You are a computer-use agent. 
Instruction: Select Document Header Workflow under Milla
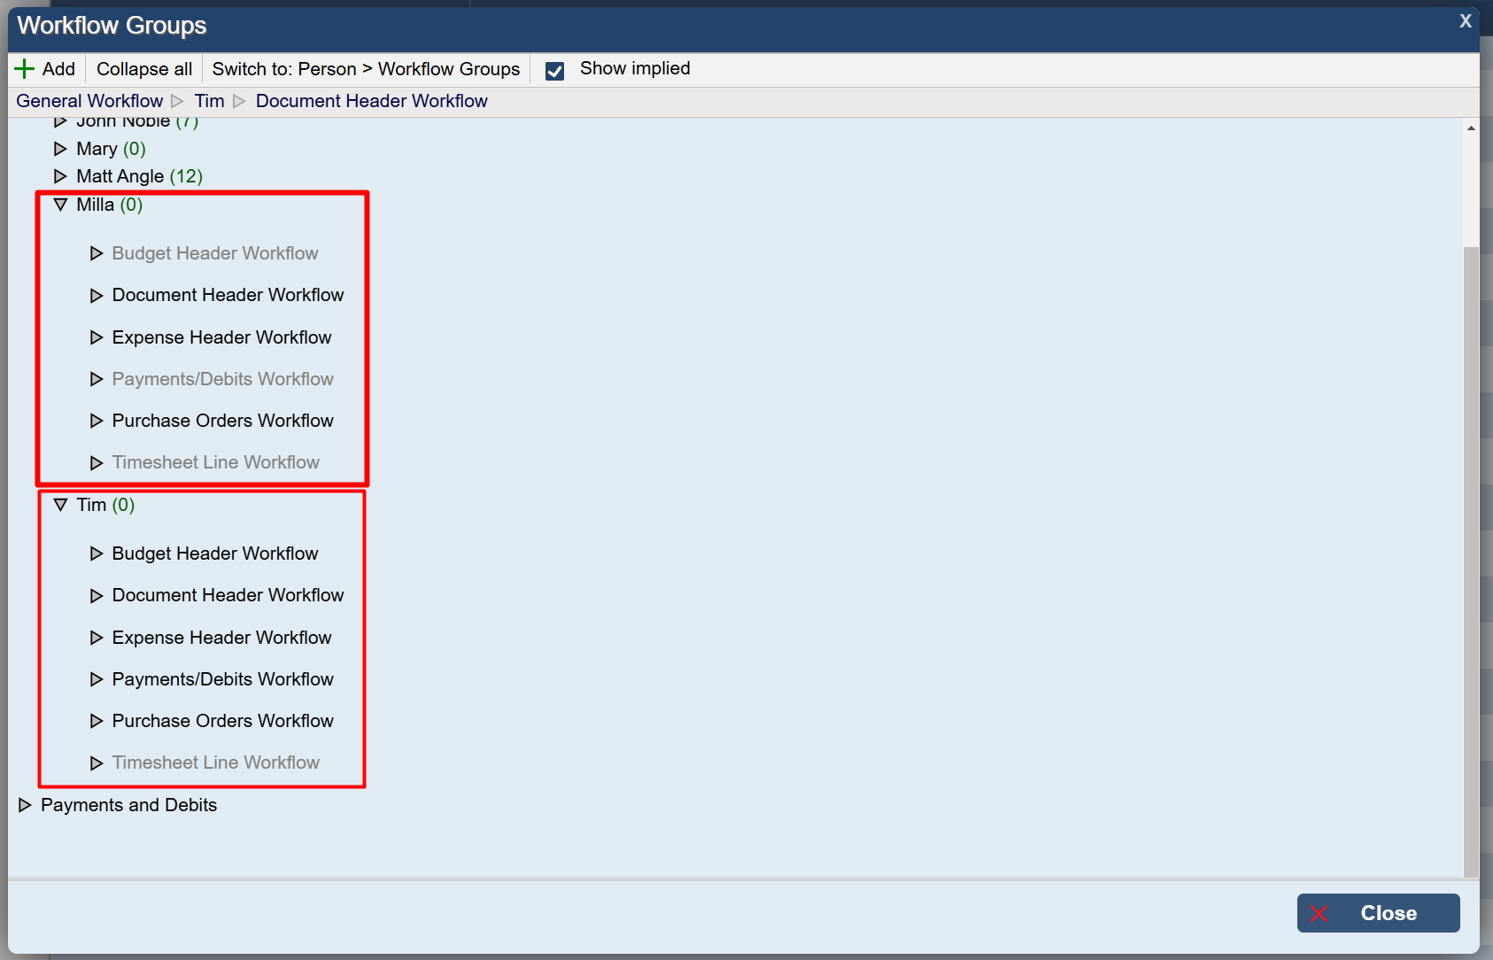[228, 295]
